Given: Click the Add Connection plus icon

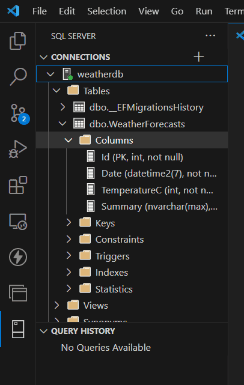Looking at the screenshot, I should point(198,57).
